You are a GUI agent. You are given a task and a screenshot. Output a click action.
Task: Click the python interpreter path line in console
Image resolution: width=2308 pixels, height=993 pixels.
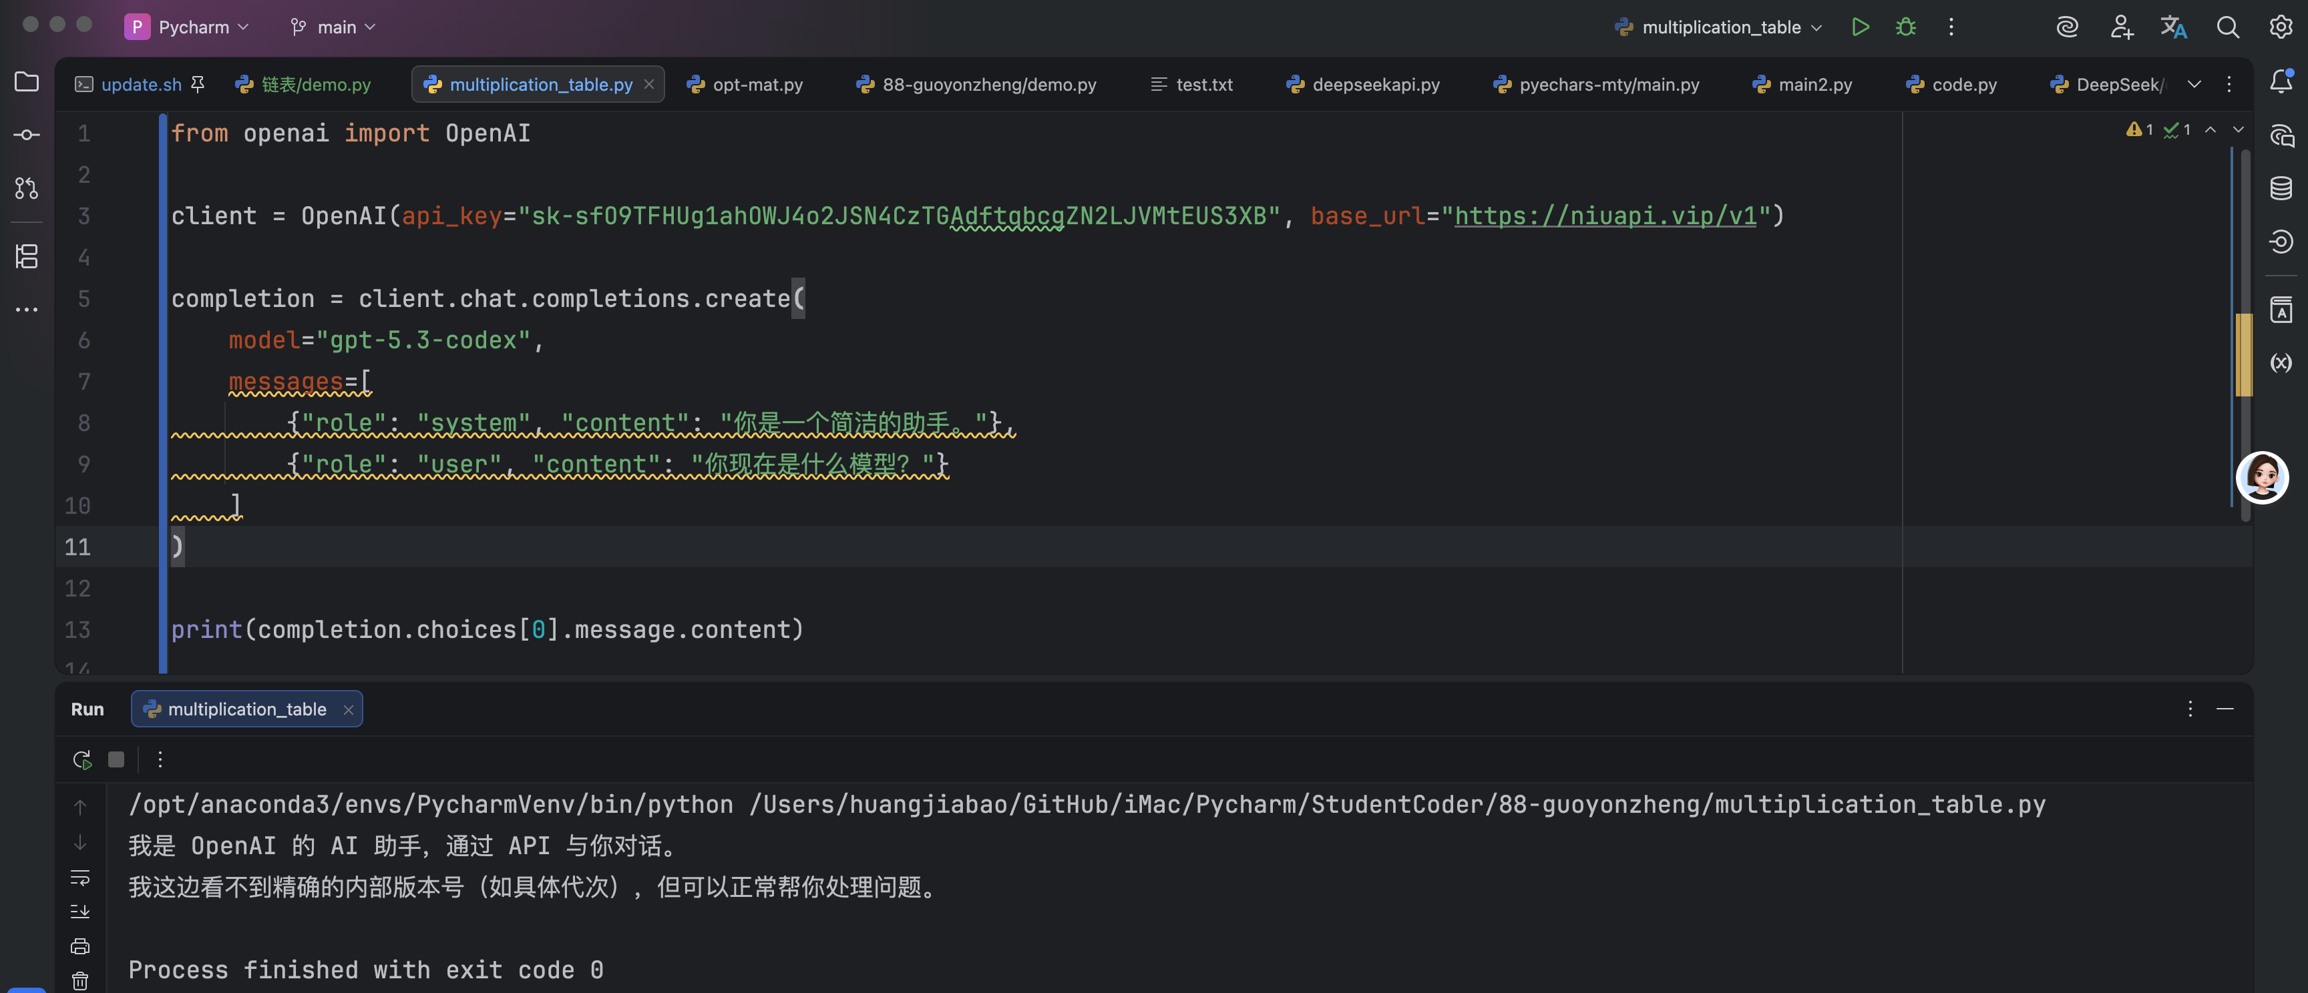pyautogui.click(x=1087, y=804)
